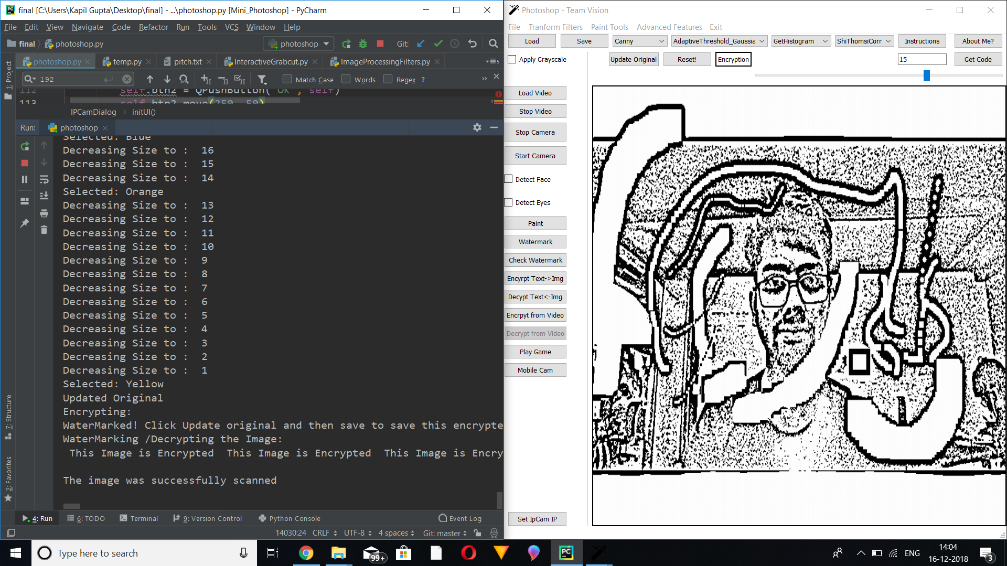Click the red stop icon in Run panel
Screen dimensions: 1007x566
[x=25, y=163]
